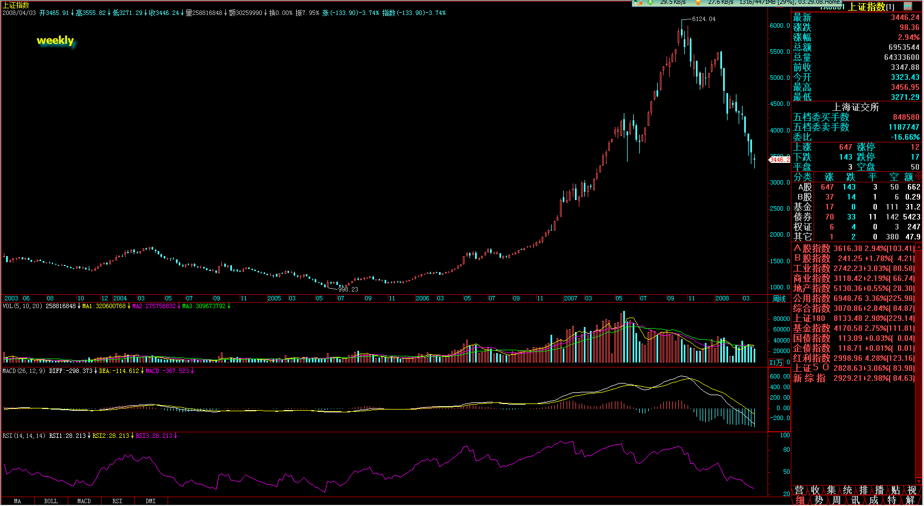Click the 998.23 low price annotation
This screenshot has height=506, width=924.
click(x=349, y=289)
